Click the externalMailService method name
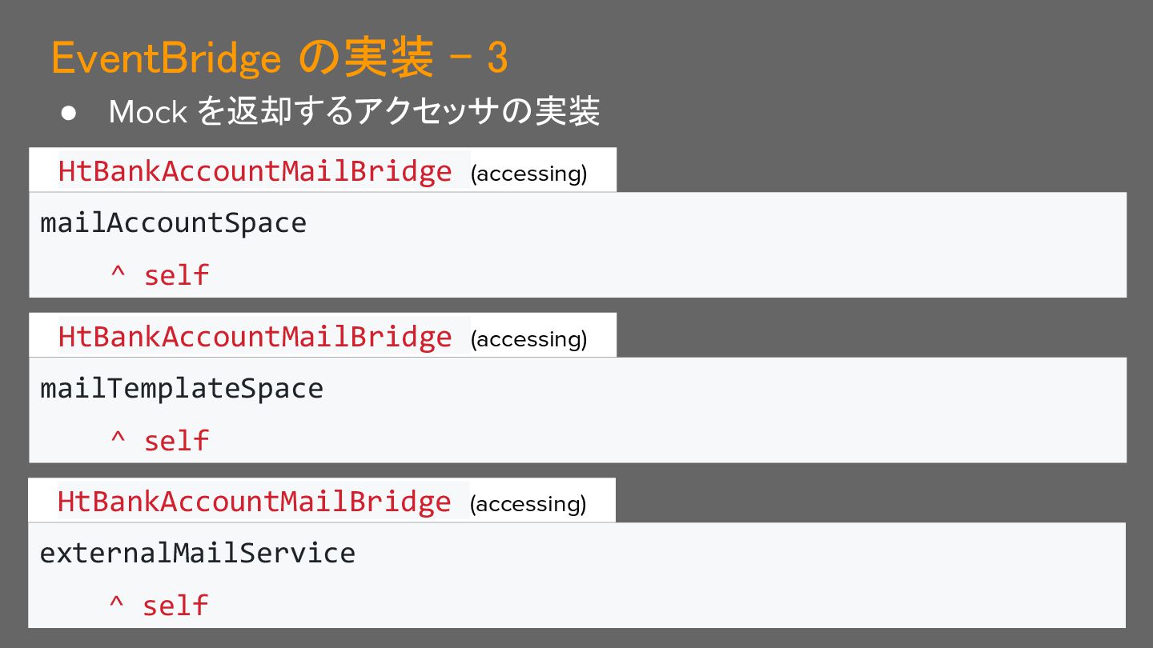1153x648 pixels. pos(197,553)
